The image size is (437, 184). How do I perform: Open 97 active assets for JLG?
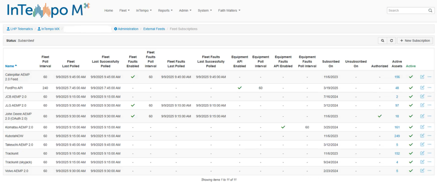(x=397, y=105)
